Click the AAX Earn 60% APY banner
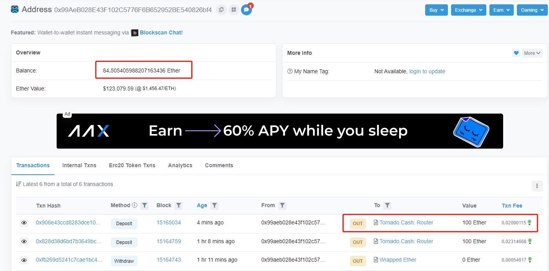Image resolution: width=549 pixels, height=271 pixels. (279, 131)
